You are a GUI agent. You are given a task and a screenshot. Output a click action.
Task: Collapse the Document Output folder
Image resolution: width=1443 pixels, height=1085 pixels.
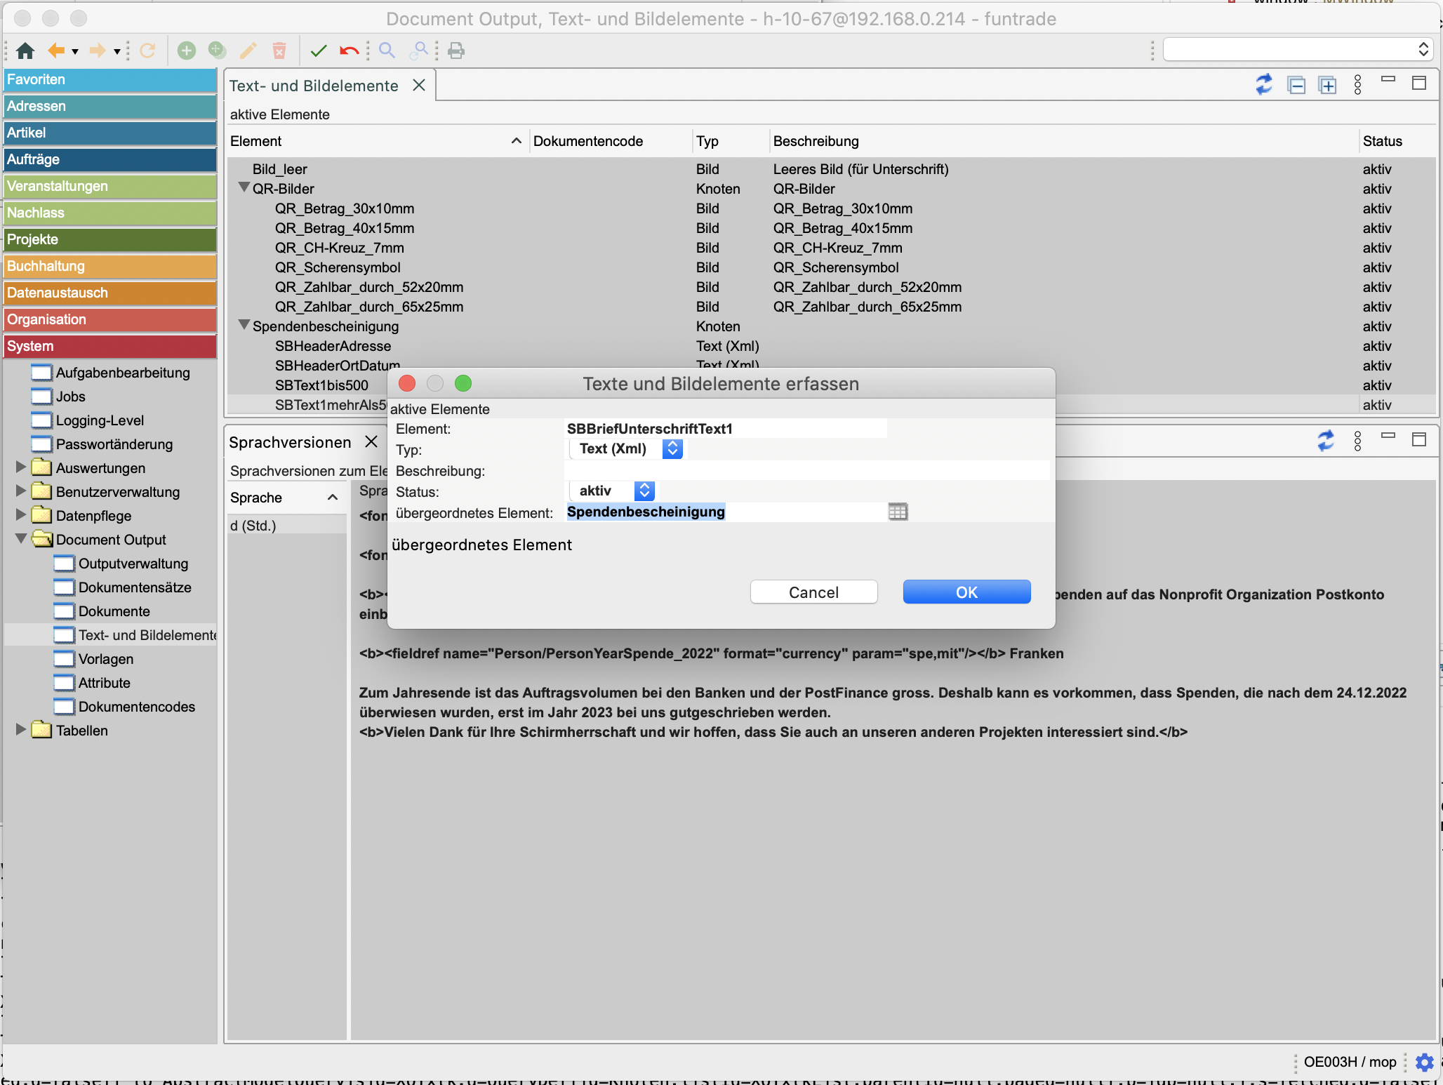20,539
